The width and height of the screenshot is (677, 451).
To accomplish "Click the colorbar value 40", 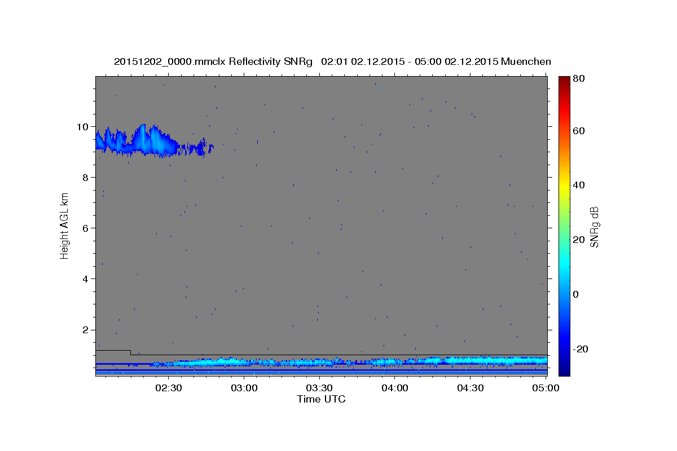I will coord(579,185).
